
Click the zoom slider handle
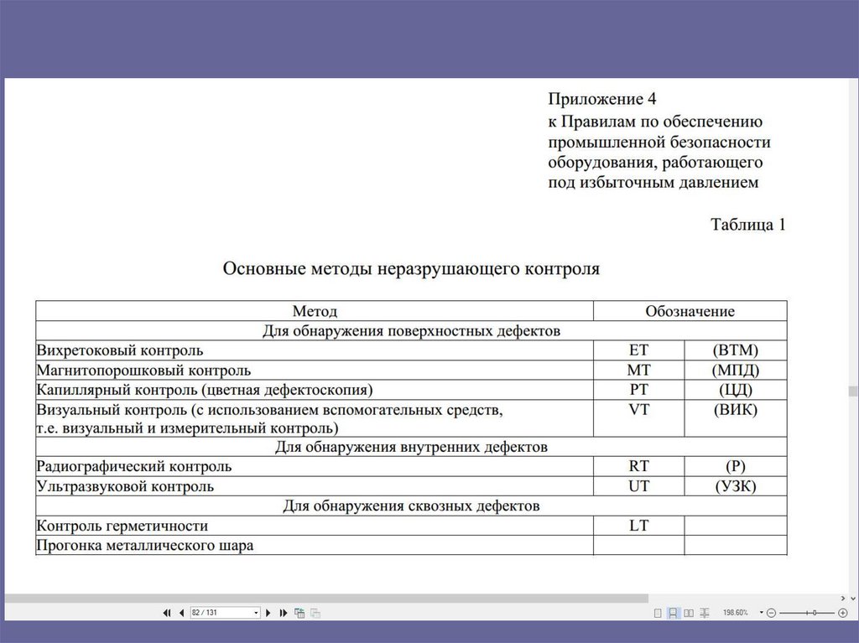(814, 613)
